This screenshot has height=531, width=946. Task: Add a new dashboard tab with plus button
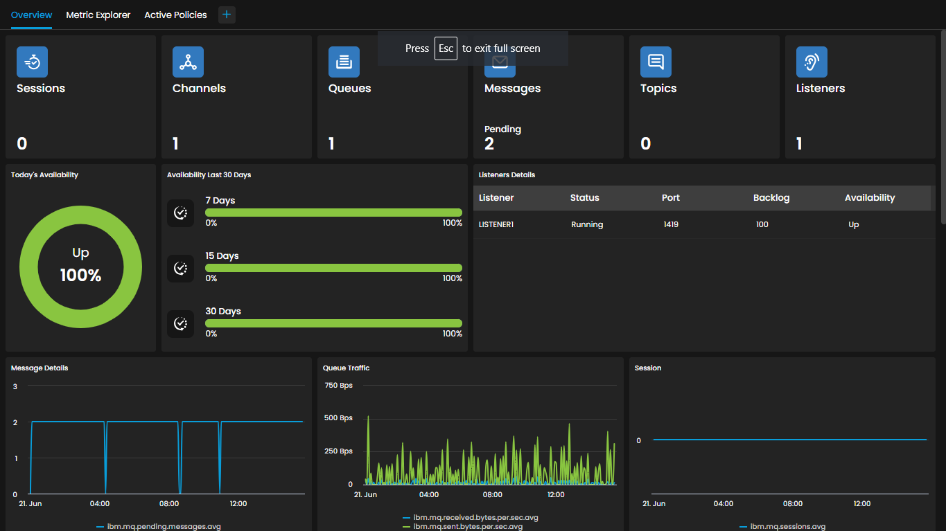pyautogui.click(x=227, y=15)
